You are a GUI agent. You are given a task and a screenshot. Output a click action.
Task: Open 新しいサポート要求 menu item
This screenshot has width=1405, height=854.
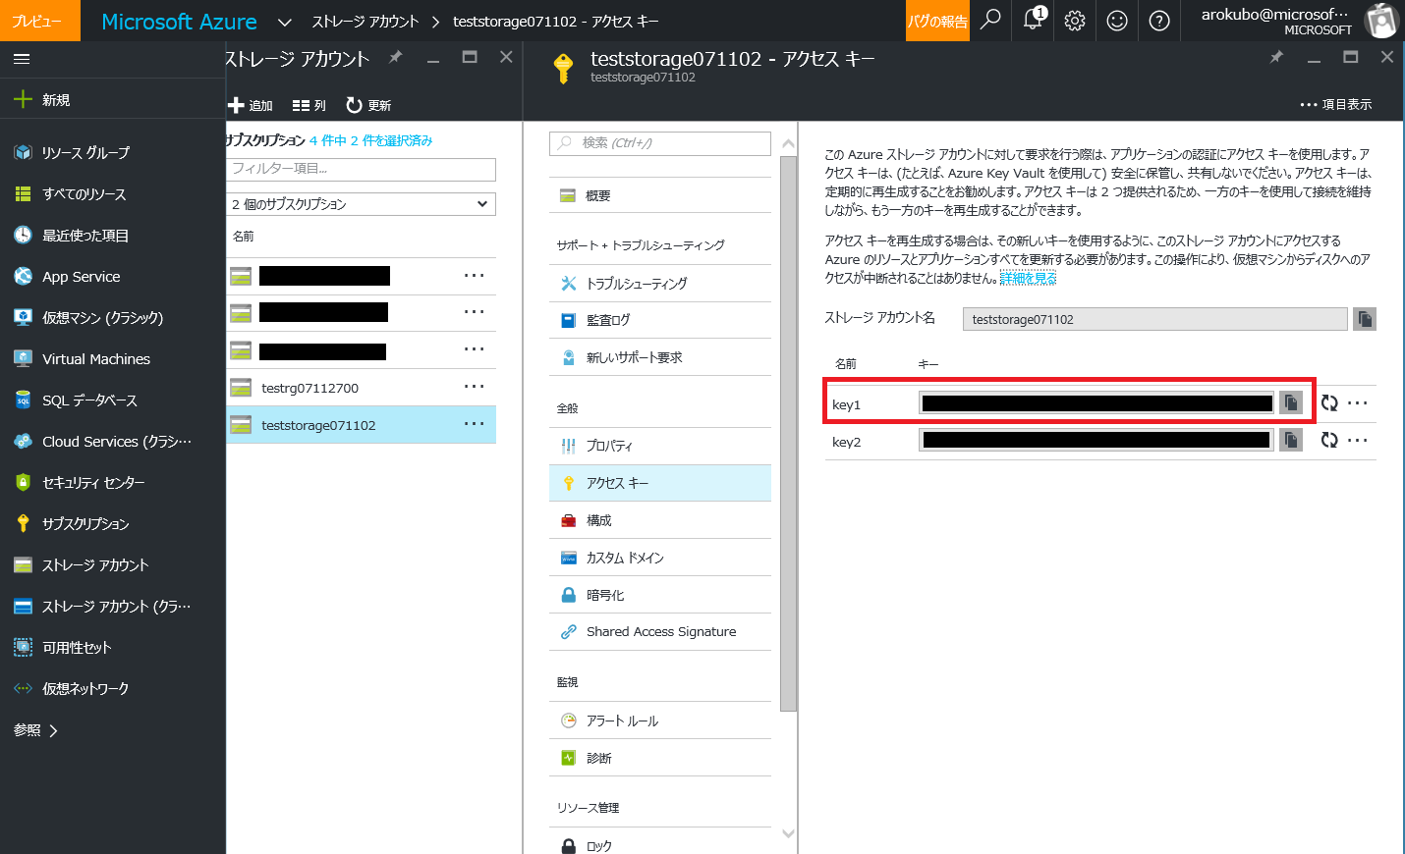coord(660,357)
